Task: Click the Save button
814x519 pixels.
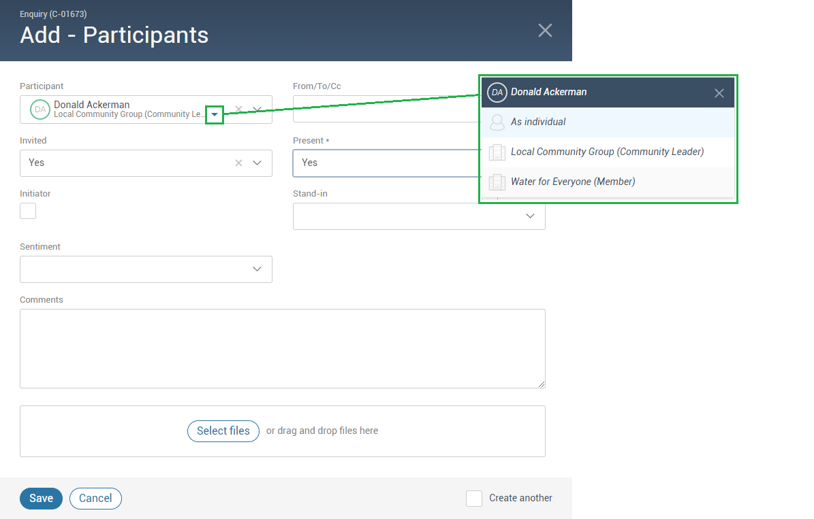Action: (41, 499)
